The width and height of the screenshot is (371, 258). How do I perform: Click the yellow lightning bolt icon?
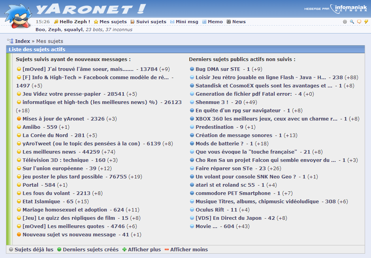pyautogui.click(x=366, y=22)
